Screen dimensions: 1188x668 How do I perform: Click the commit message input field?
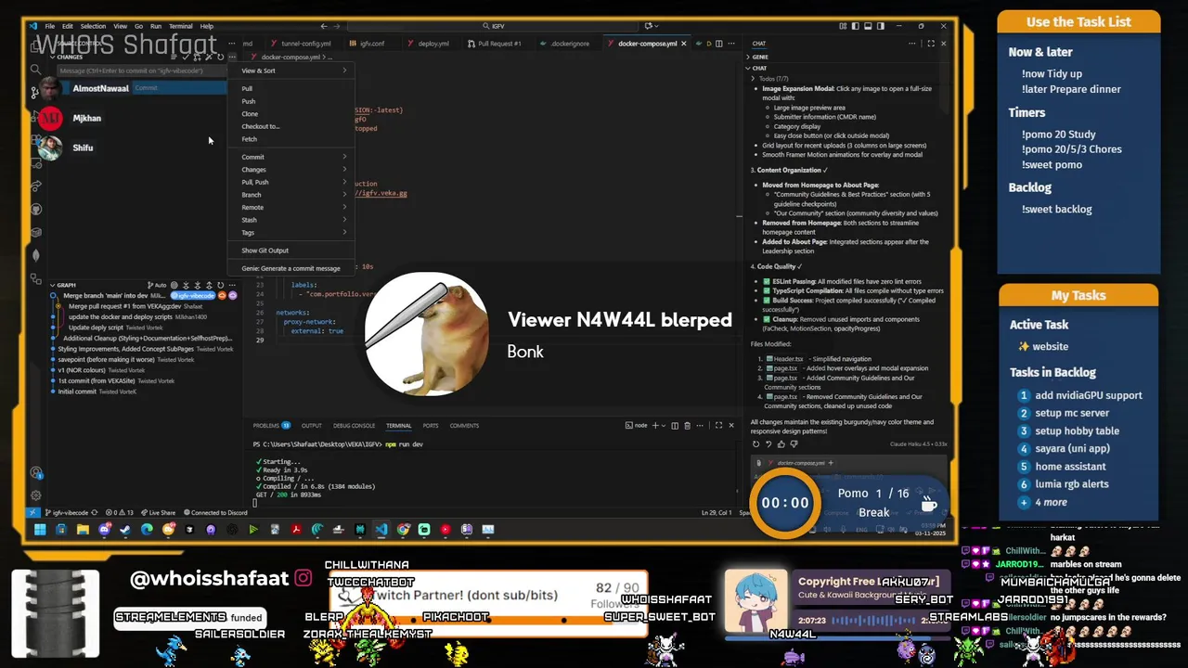[140, 71]
